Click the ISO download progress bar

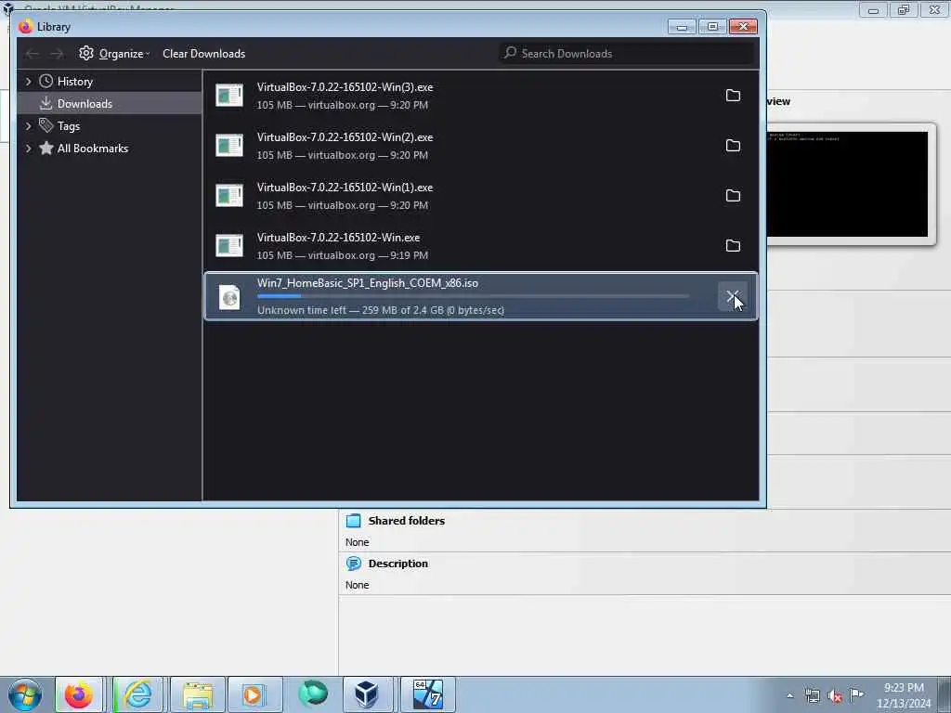point(473,296)
